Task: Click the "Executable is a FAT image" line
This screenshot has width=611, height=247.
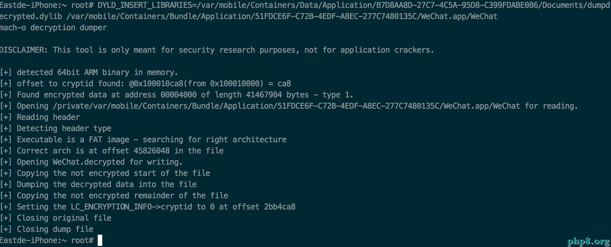Action: 152,140
